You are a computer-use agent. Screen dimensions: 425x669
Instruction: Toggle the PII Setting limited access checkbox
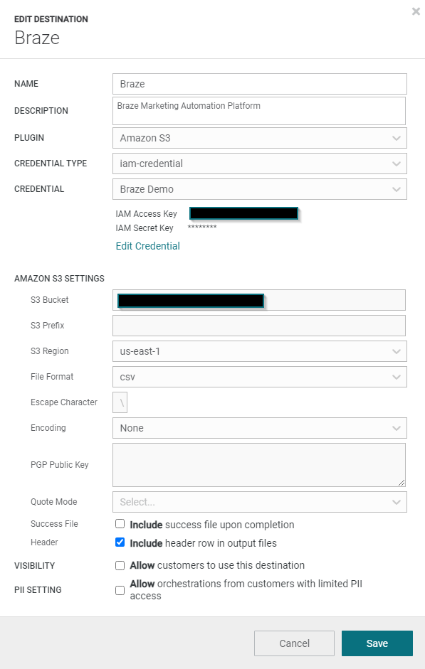[120, 590]
